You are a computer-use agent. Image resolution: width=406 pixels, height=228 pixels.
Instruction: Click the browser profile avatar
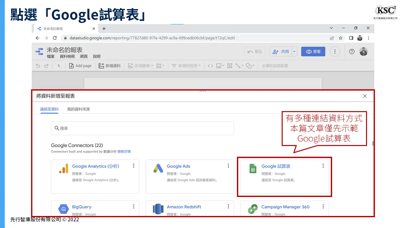[360, 38]
